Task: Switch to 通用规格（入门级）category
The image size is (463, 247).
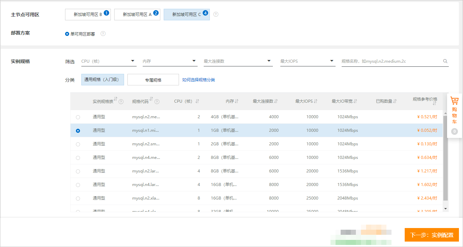Action: tap(103, 80)
